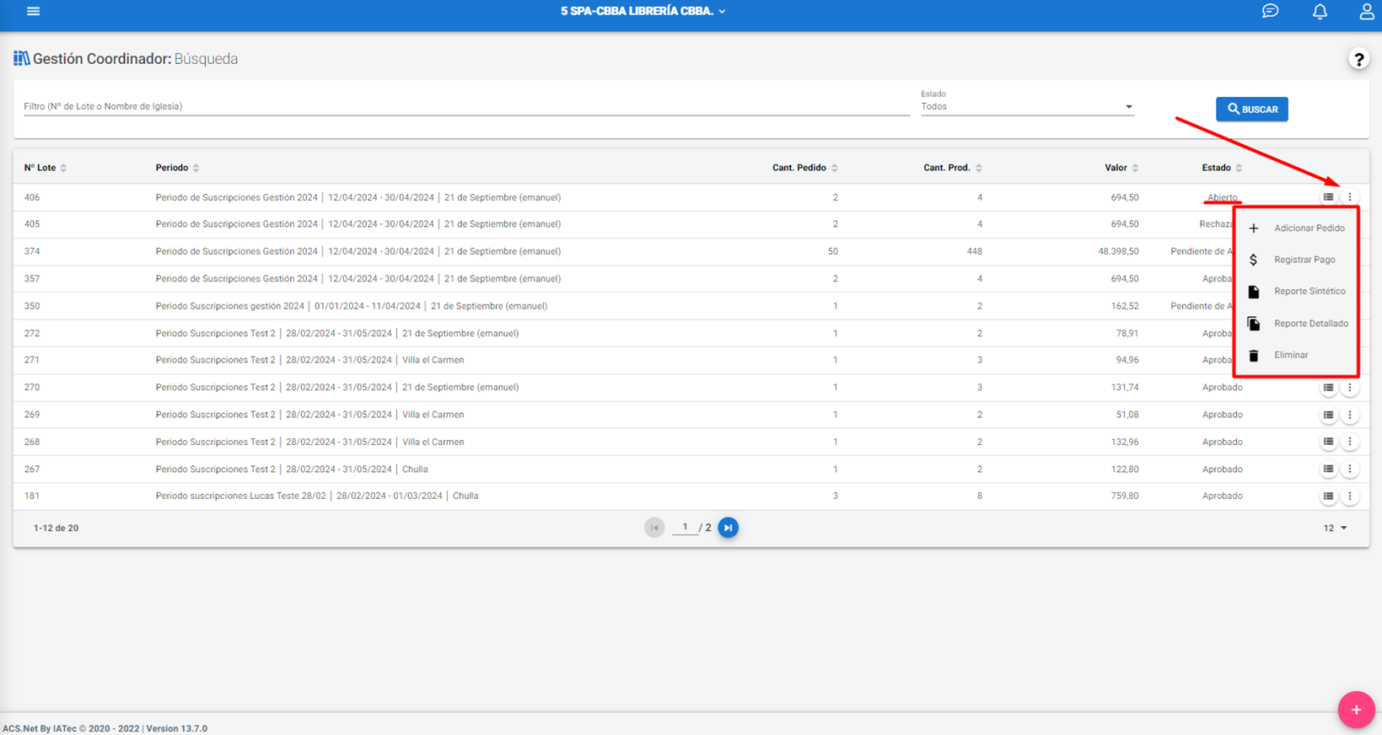Sort by Cant. Pedido column

pyautogui.click(x=805, y=168)
